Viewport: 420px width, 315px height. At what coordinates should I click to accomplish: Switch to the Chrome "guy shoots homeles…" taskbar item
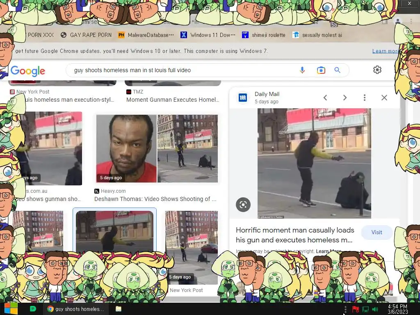click(76, 309)
